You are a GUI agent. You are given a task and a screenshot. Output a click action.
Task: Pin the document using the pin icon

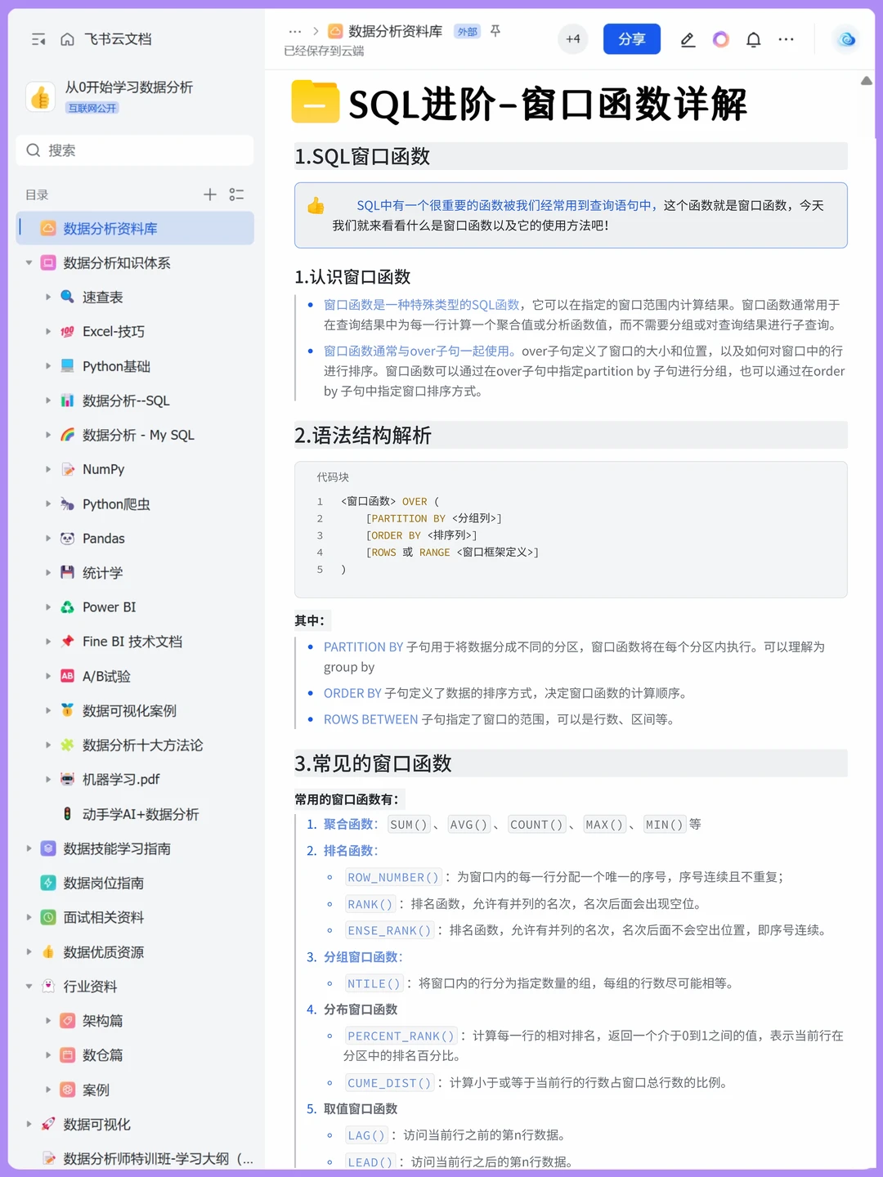495,30
